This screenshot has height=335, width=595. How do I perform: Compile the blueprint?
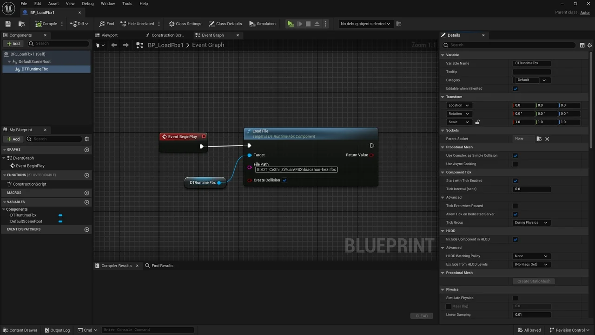coord(46,24)
